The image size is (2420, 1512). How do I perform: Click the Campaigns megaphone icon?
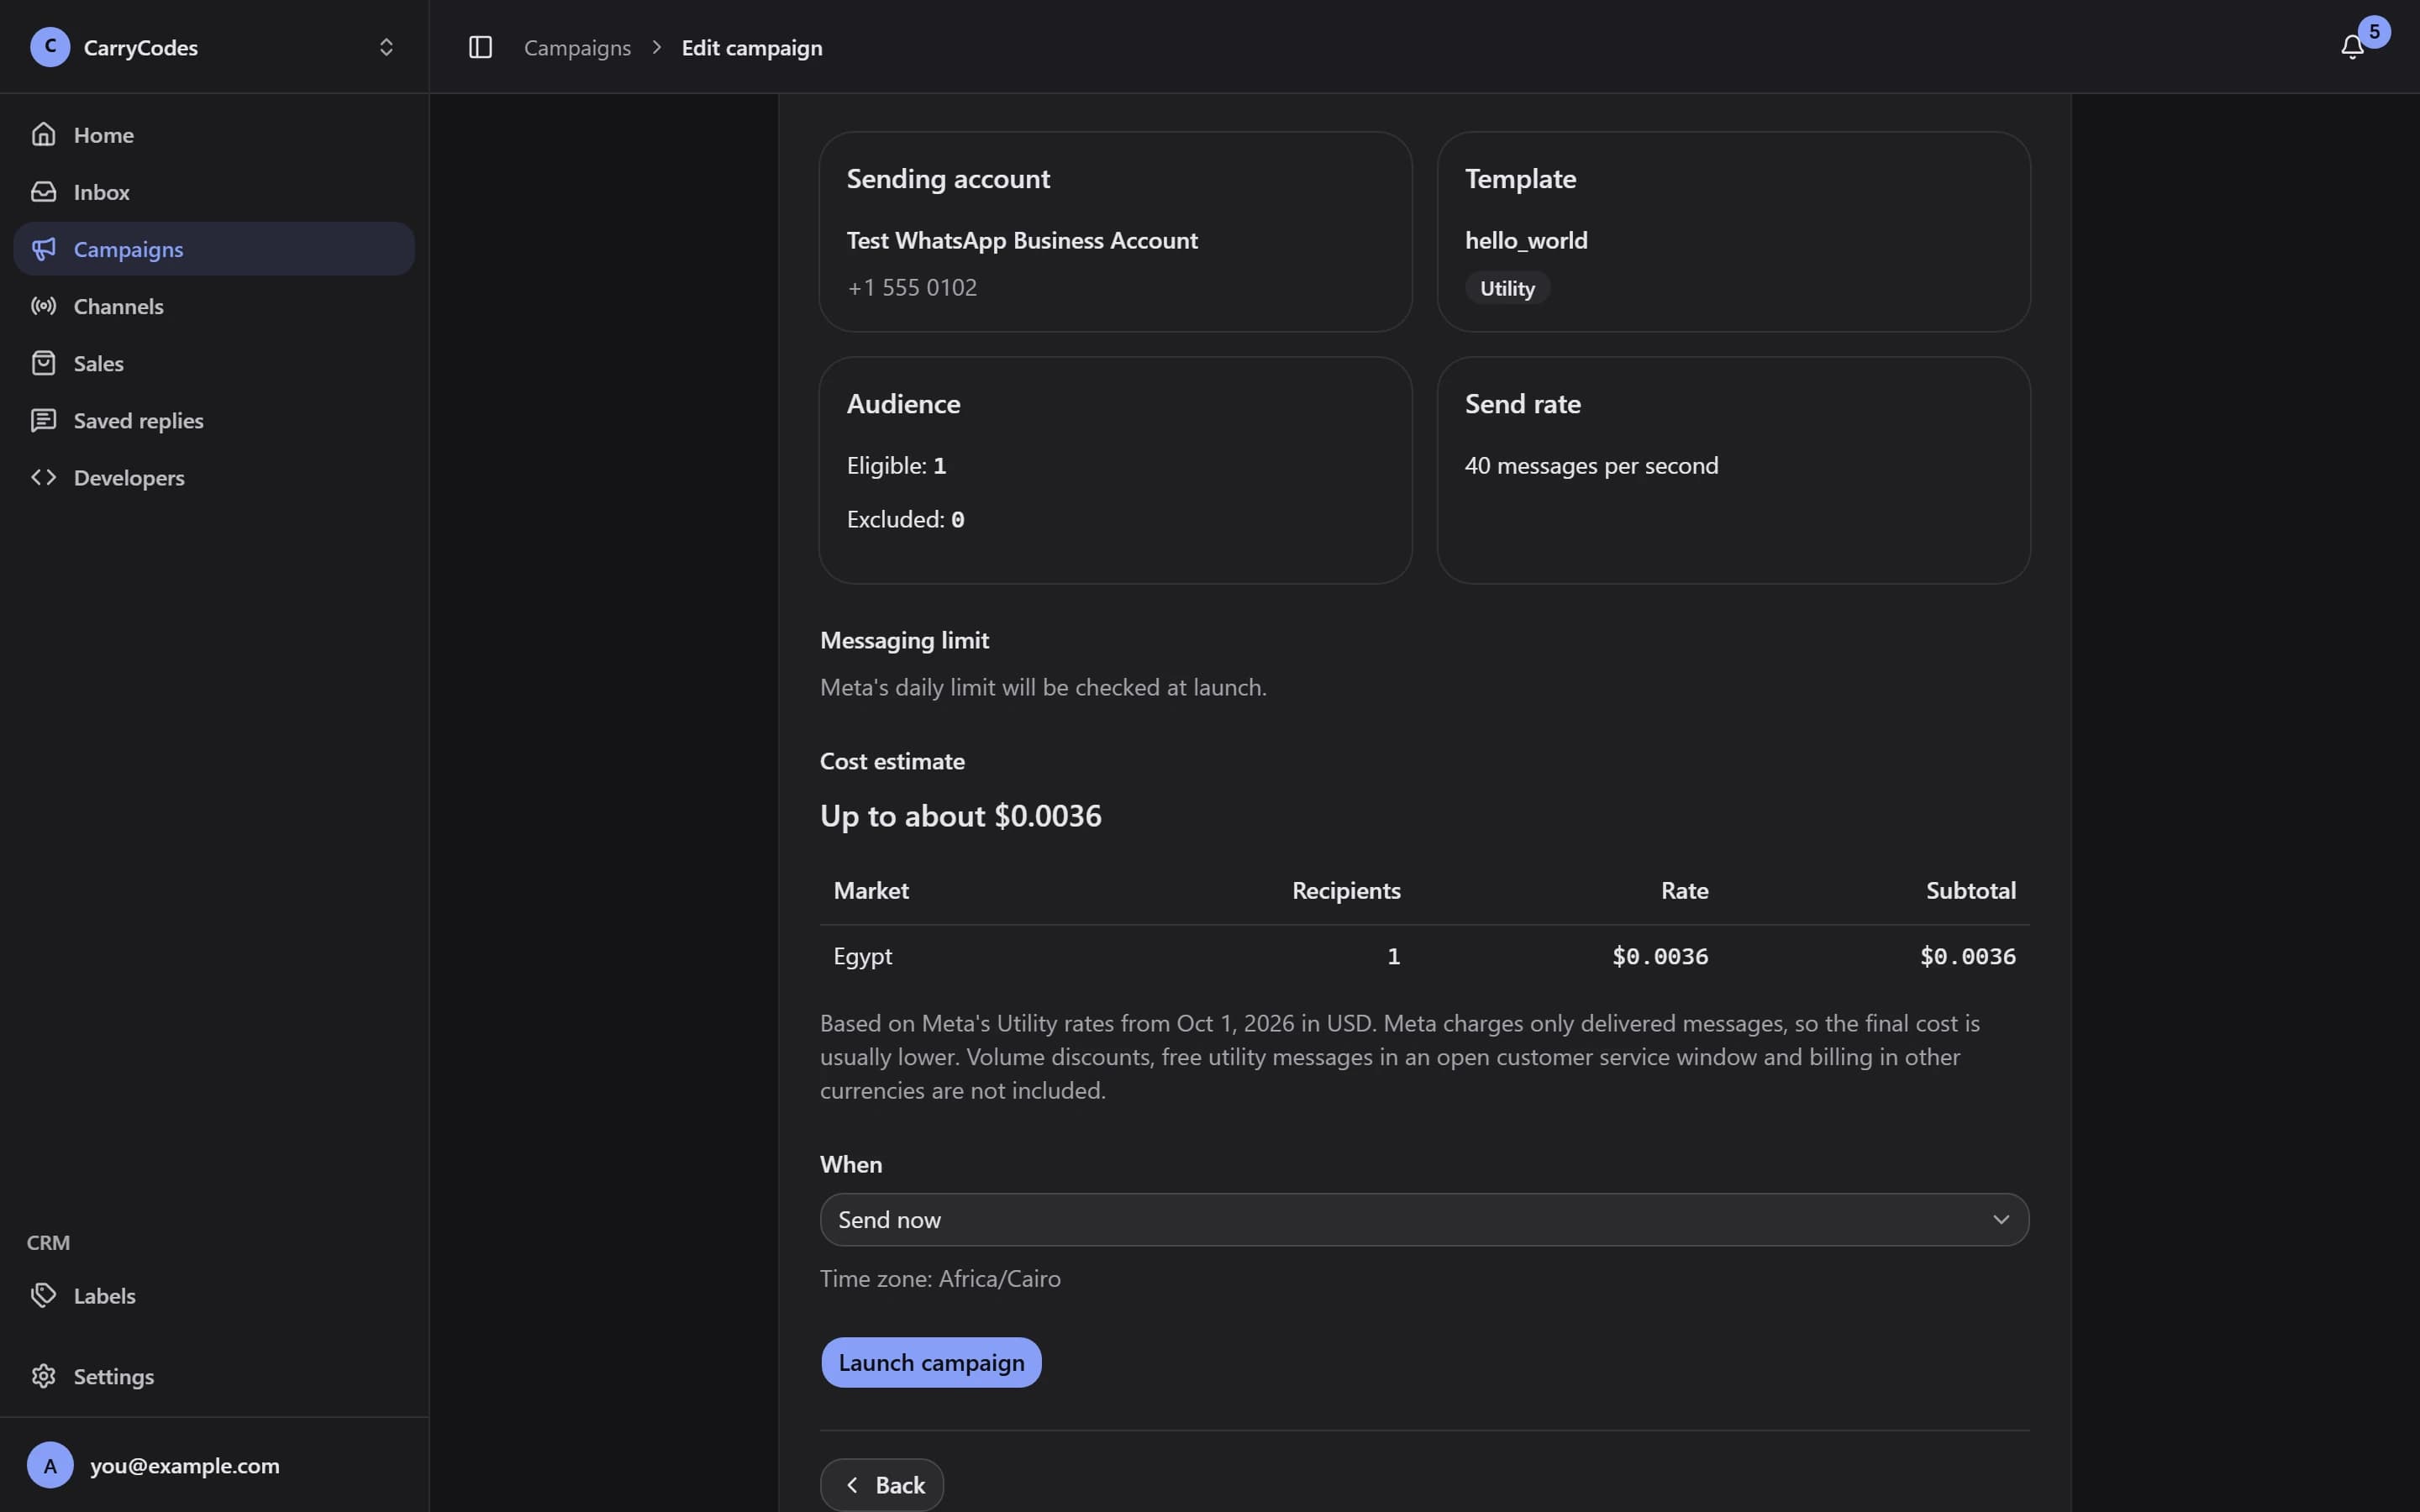[x=43, y=248]
